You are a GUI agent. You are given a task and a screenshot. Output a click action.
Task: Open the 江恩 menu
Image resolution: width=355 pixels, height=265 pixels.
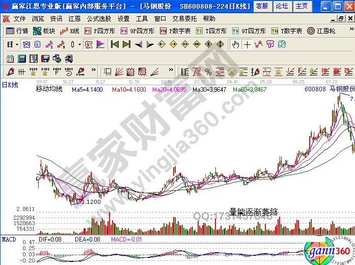[x=74, y=18]
